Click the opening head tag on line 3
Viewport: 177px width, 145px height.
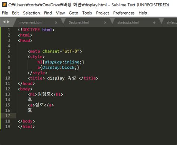pos(25,40)
